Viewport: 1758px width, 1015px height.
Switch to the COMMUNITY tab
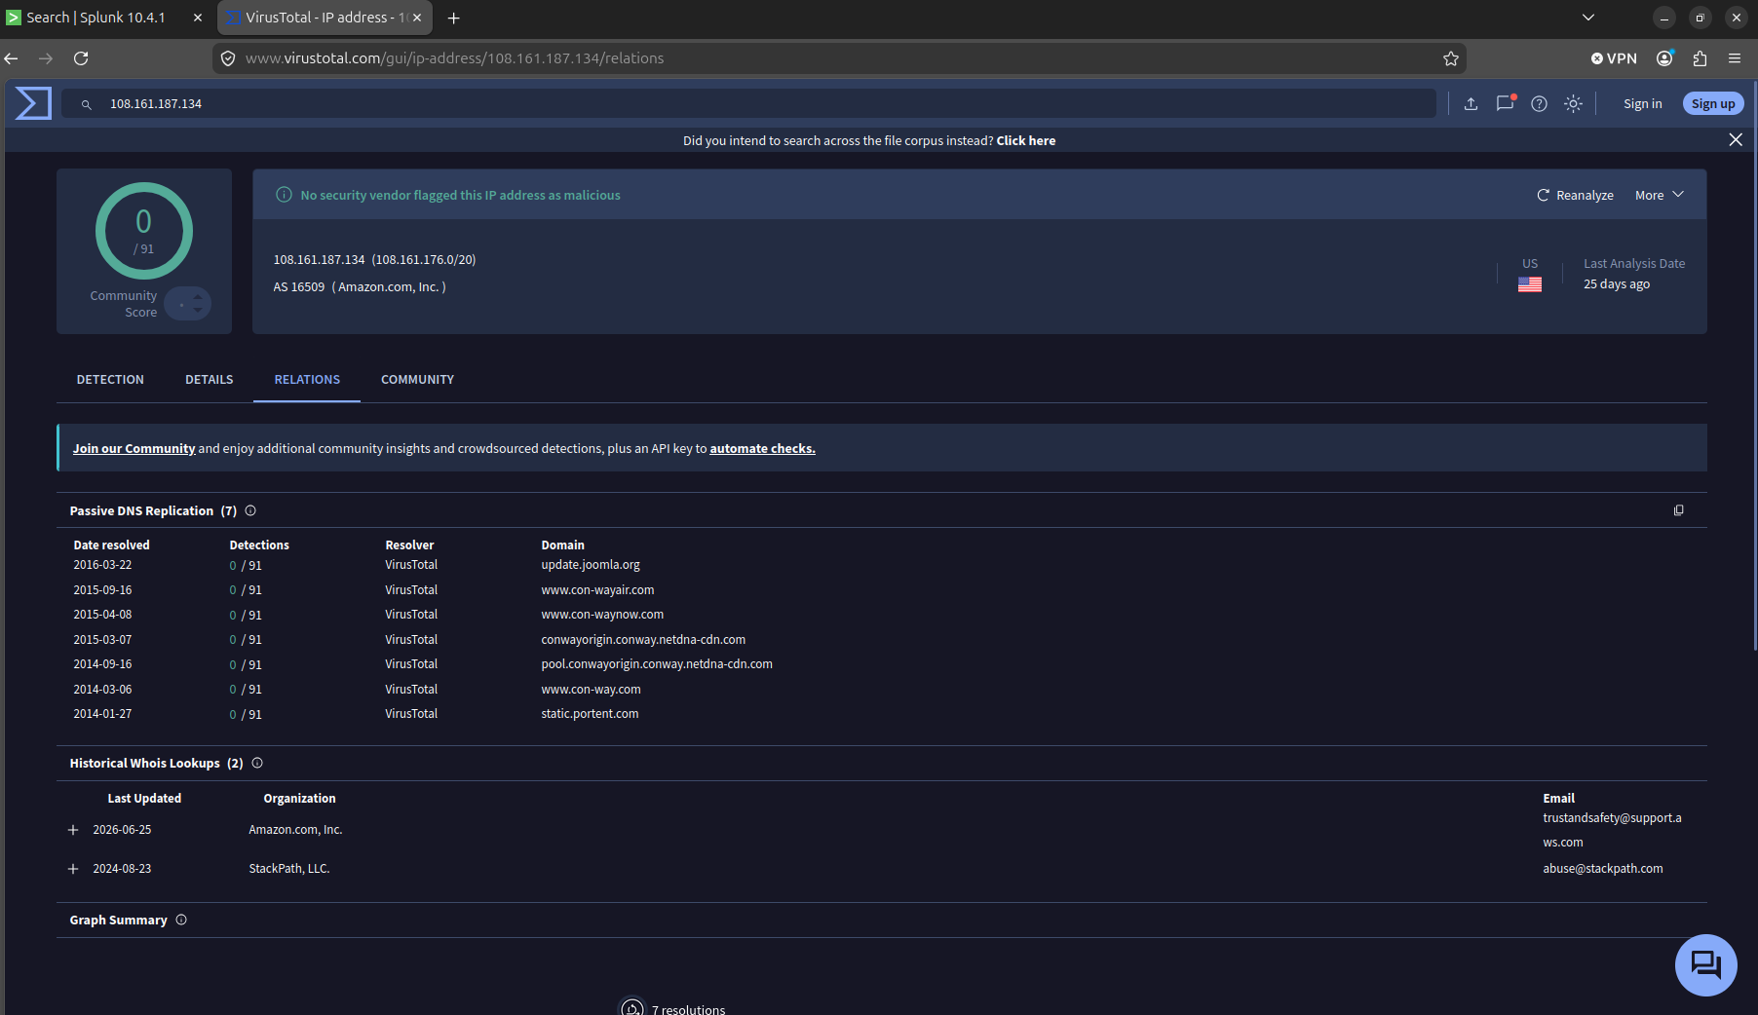coord(417,380)
